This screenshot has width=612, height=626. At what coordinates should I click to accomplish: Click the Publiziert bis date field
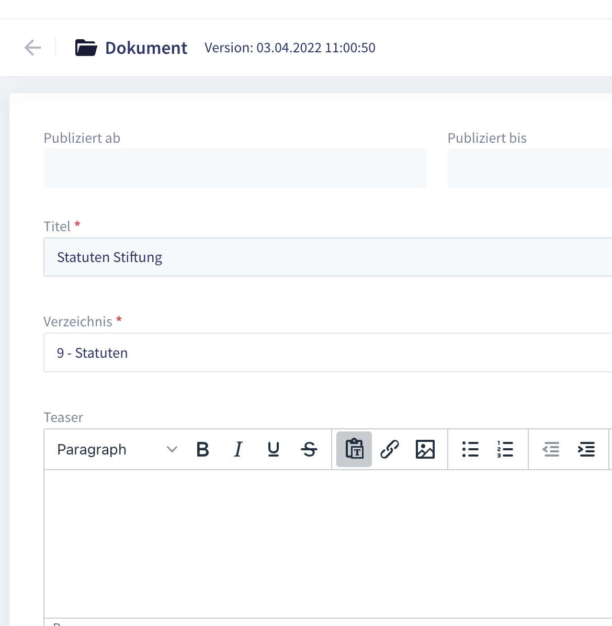pos(529,168)
